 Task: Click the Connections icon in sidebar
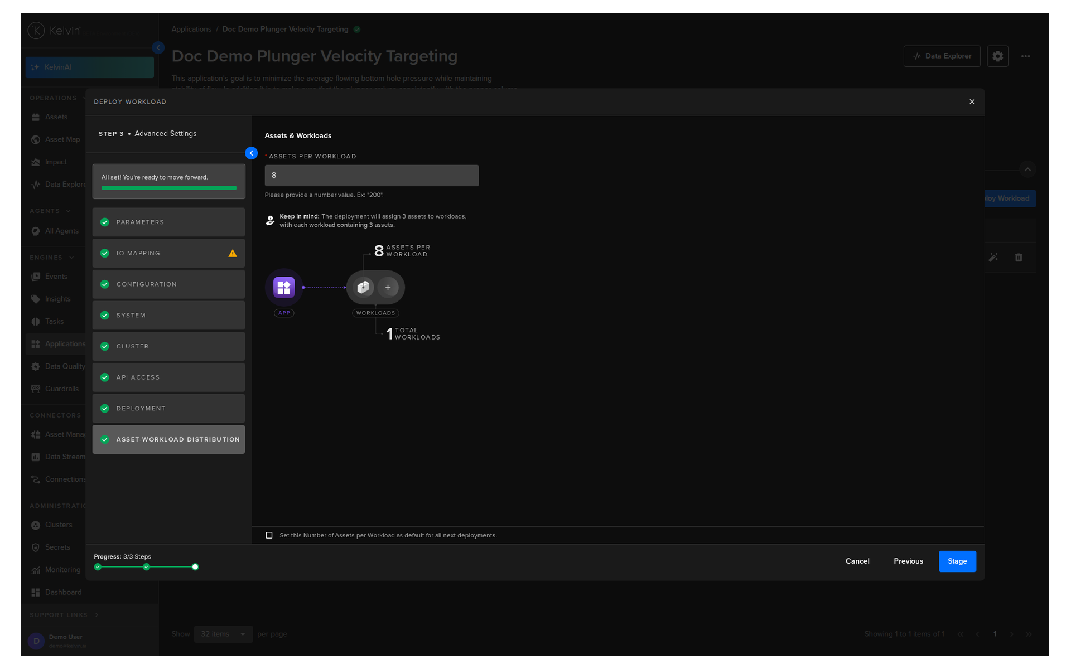(x=36, y=479)
